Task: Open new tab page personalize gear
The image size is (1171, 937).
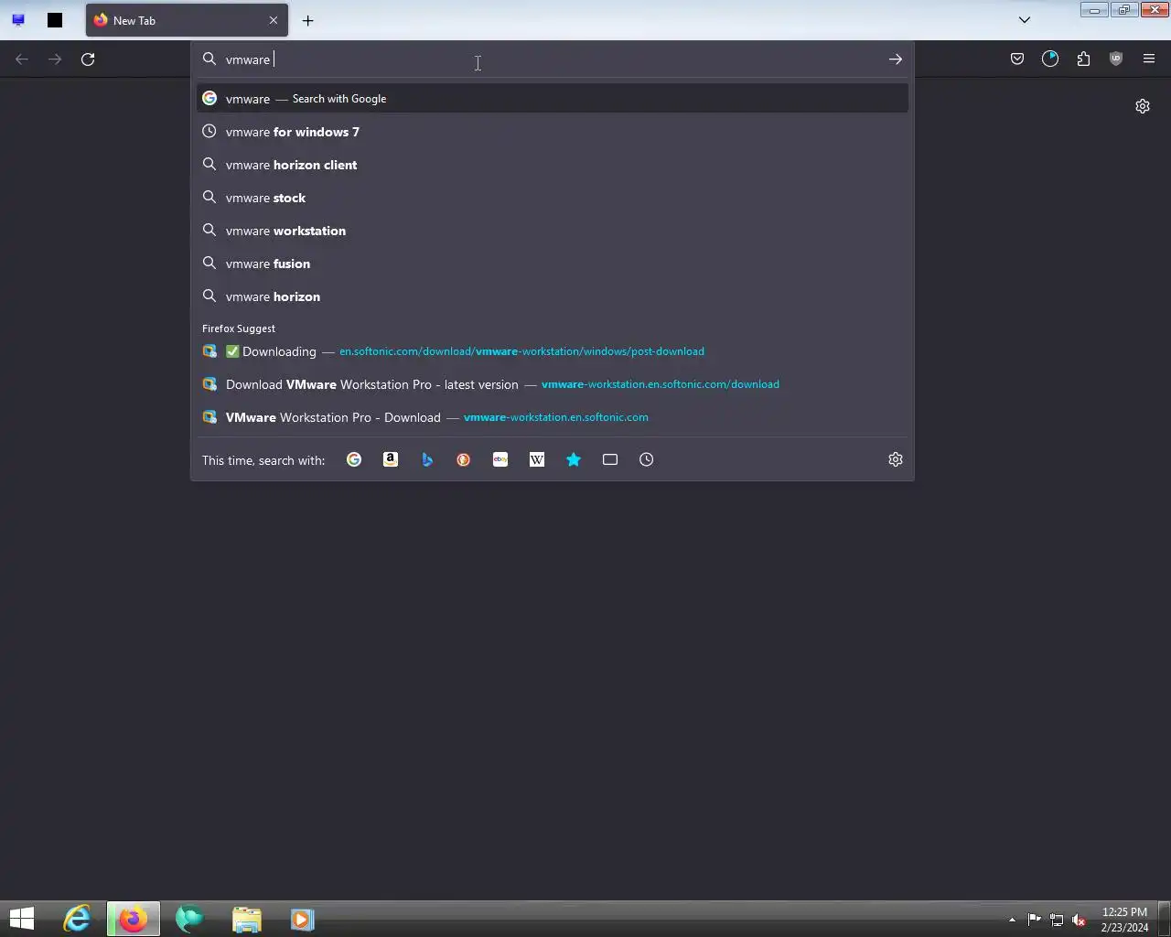Action: click(1143, 106)
